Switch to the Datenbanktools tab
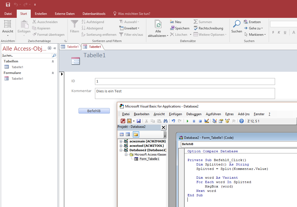297x207 pixels. [x=94, y=14]
